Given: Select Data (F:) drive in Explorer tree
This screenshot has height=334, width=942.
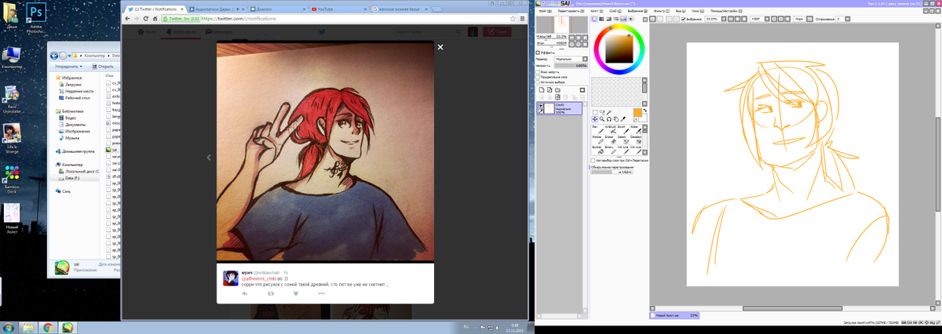Looking at the screenshot, I should 75,178.
